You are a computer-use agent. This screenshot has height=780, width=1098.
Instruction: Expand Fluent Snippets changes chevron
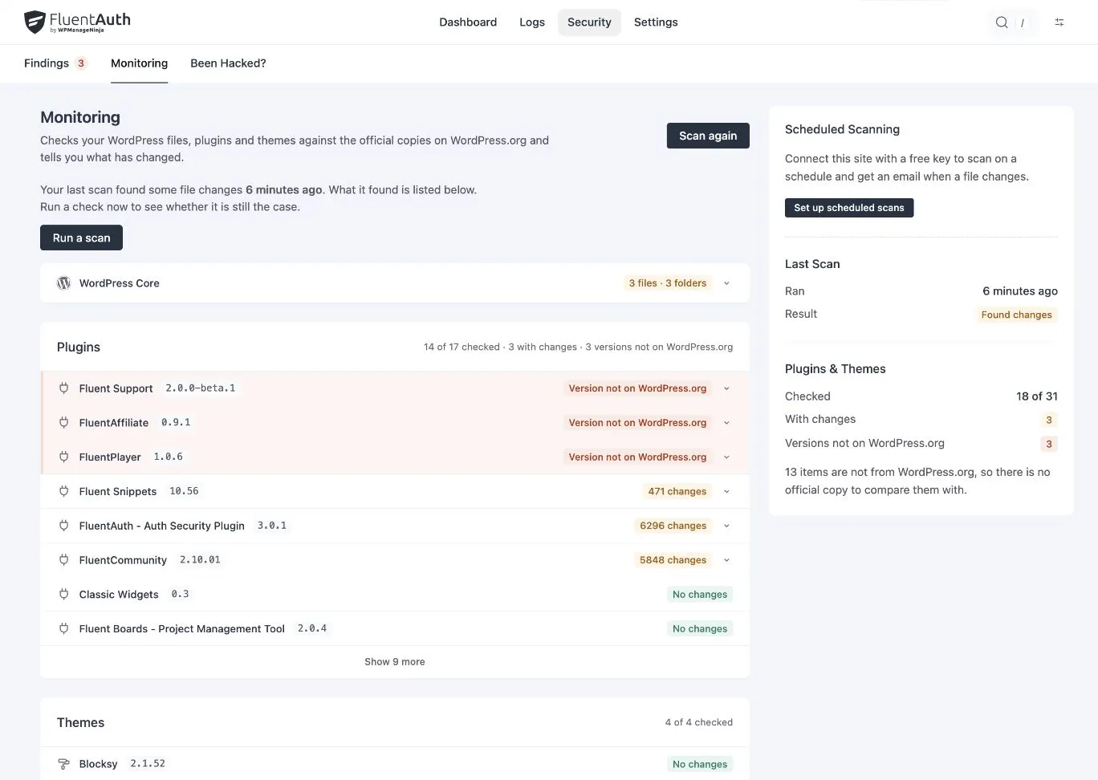(x=726, y=491)
